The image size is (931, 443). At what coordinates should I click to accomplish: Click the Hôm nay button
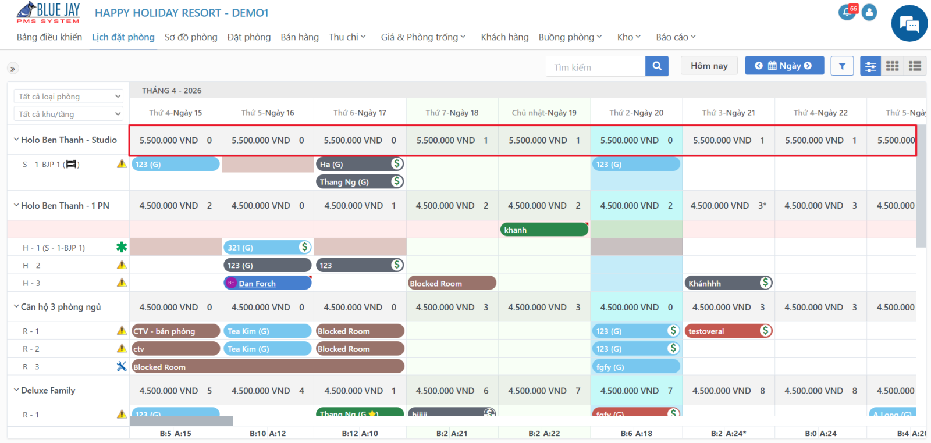click(x=709, y=66)
